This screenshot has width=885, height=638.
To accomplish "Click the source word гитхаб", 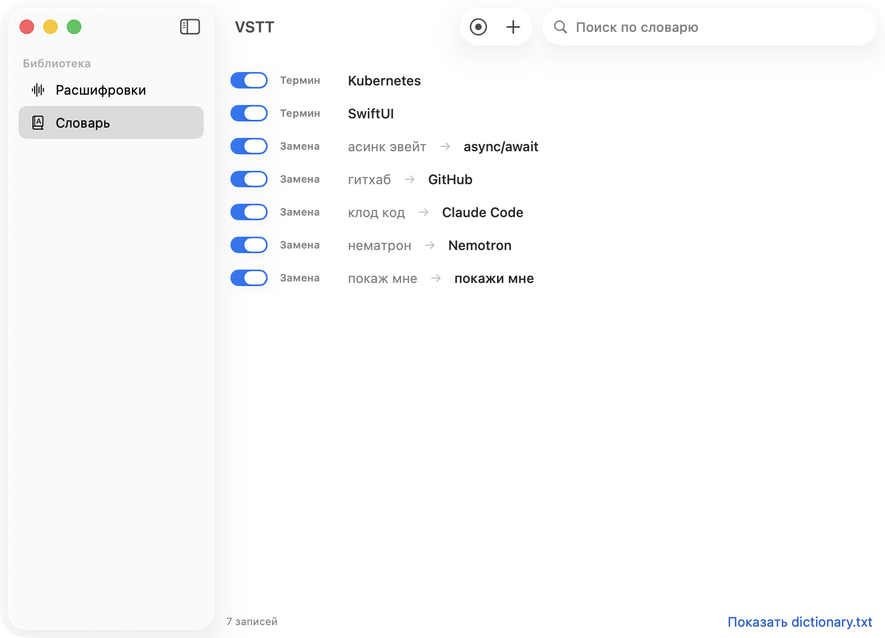I will pos(369,180).
